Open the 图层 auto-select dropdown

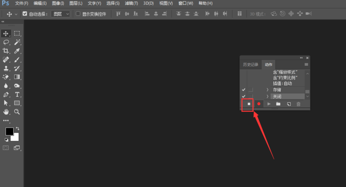point(60,14)
